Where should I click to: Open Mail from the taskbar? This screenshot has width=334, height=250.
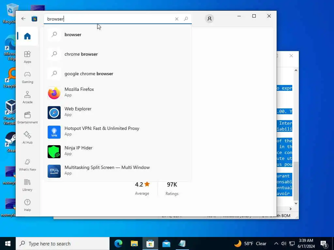click(166, 243)
